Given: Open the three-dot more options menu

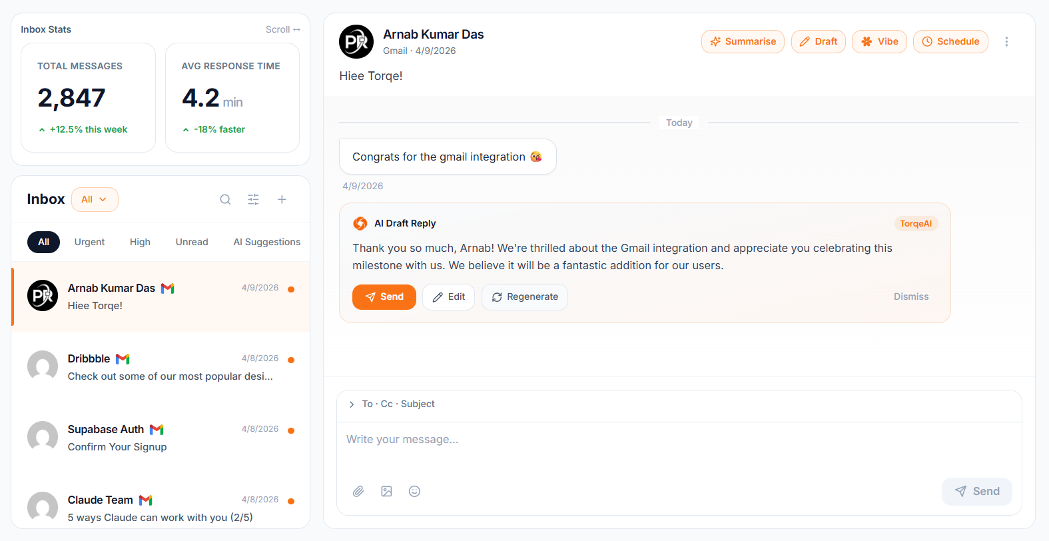Looking at the screenshot, I should 1006,41.
